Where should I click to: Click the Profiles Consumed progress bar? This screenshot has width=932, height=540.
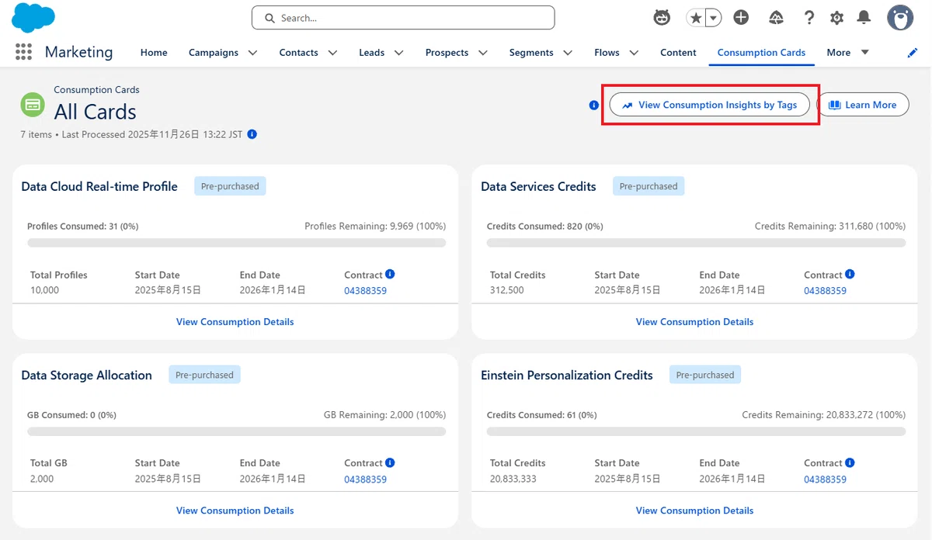[x=237, y=243]
